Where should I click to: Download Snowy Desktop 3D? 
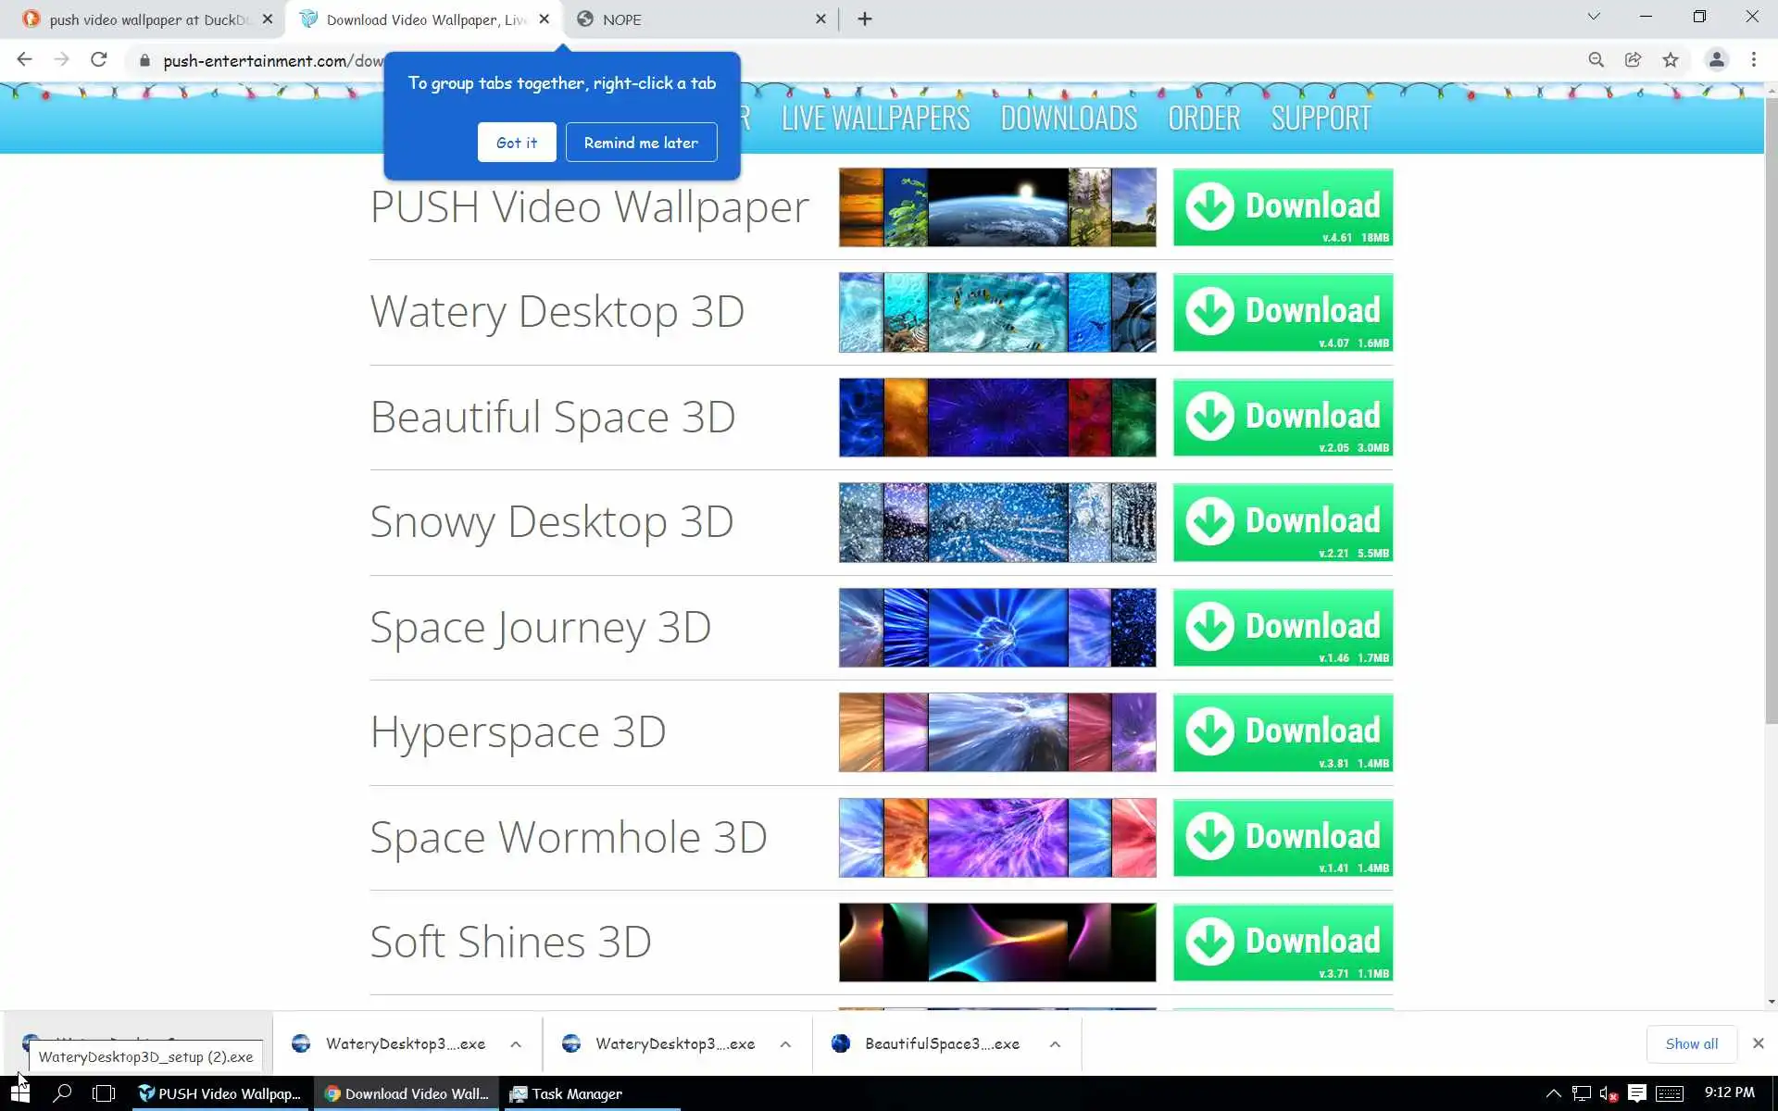click(x=1283, y=522)
